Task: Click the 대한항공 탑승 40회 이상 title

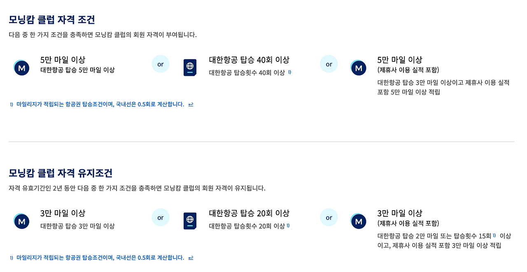Action: click(249, 60)
